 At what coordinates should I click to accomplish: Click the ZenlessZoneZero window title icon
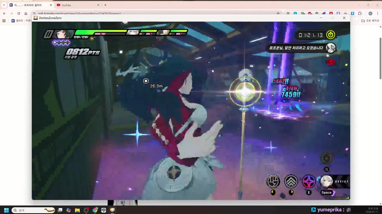(x=36, y=18)
